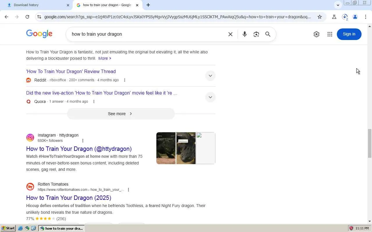
Task: Open How to Train Your Dragon (@httydragon) link
Action: point(79,149)
